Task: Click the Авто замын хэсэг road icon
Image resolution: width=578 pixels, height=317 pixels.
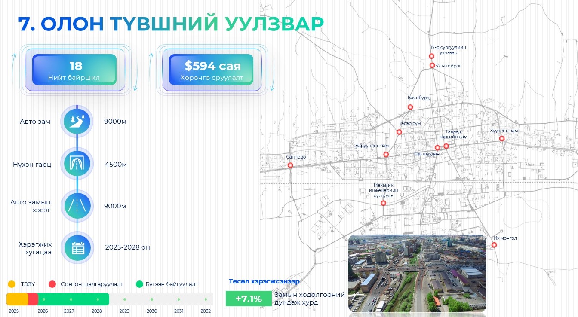Action: [x=77, y=206]
